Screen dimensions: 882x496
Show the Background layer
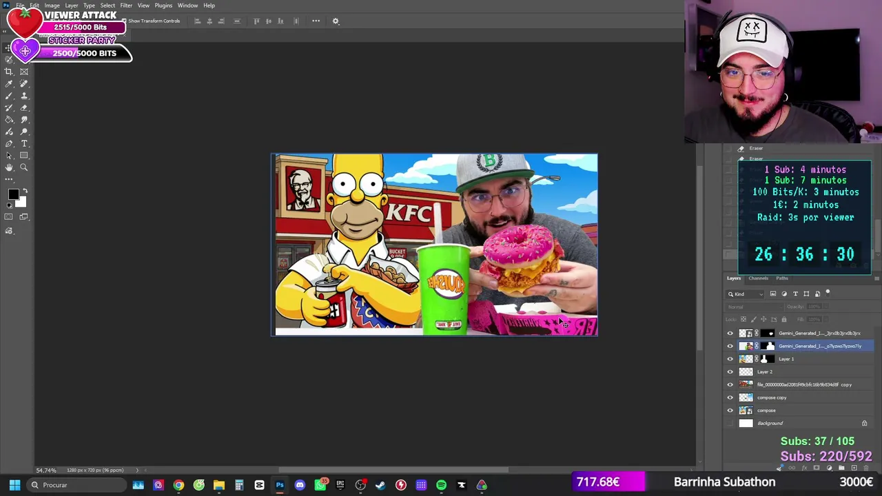[x=730, y=423]
